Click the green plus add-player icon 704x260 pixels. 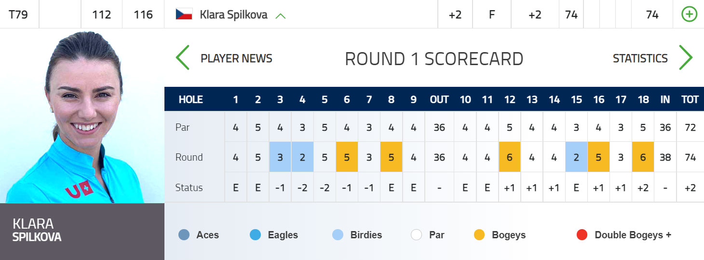[689, 14]
